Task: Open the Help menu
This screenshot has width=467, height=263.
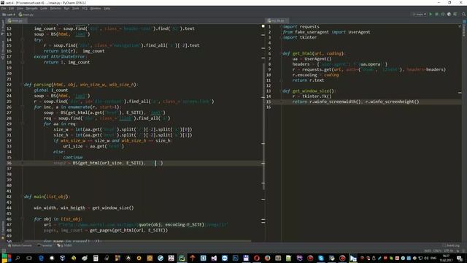Action: point(107,8)
